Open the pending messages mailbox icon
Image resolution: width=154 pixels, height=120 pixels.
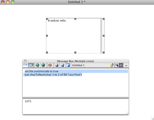[x=50, y=65]
